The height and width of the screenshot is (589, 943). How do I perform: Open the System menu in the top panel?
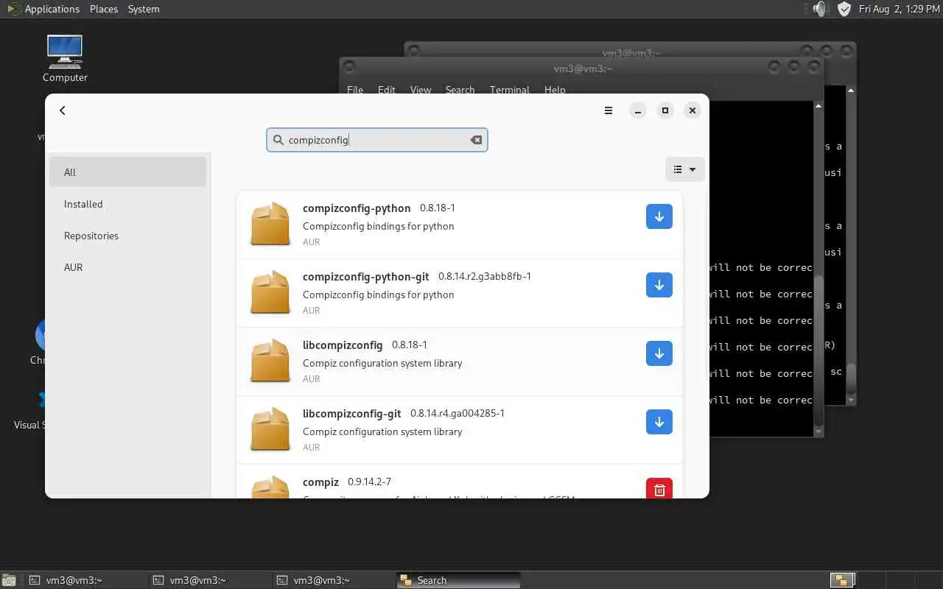pos(144,9)
